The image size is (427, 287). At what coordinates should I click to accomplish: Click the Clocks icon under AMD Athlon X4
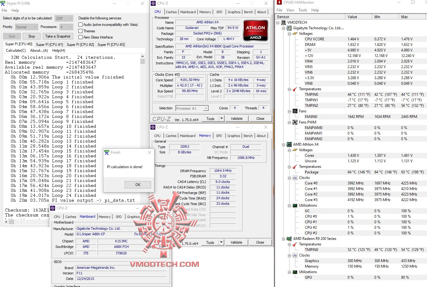pos(295,178)
